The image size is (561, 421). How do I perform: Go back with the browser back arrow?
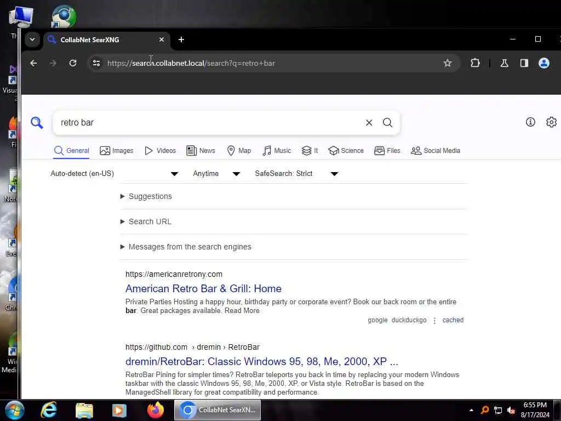tap(33, 63)
